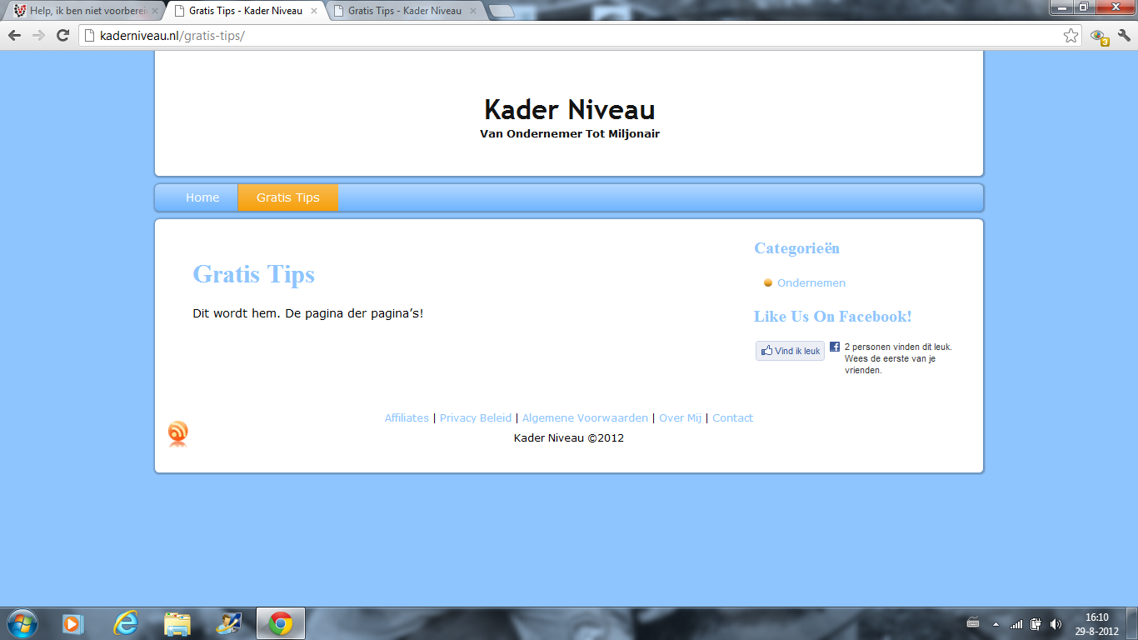Click the browser back arrow

[x=14, y=35]
